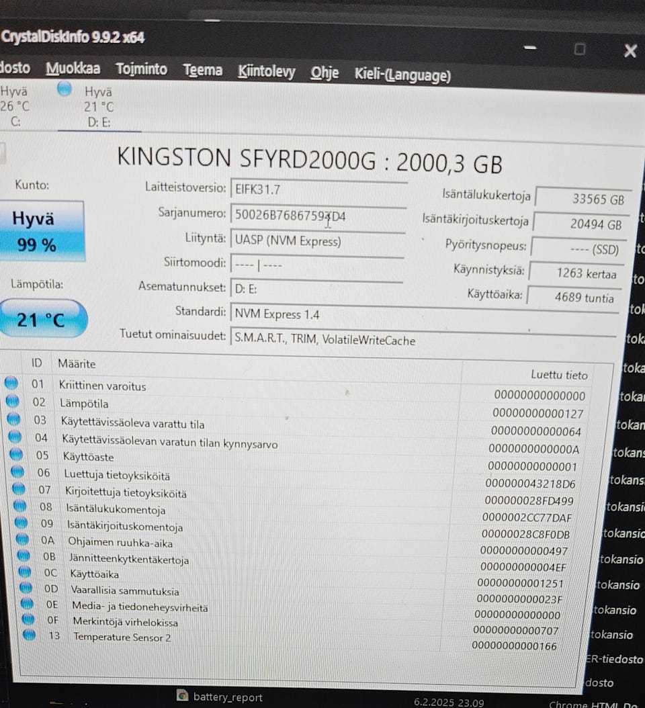Select the C: disk tab
The height and width of the screenshot is (708, 645).
16,105
